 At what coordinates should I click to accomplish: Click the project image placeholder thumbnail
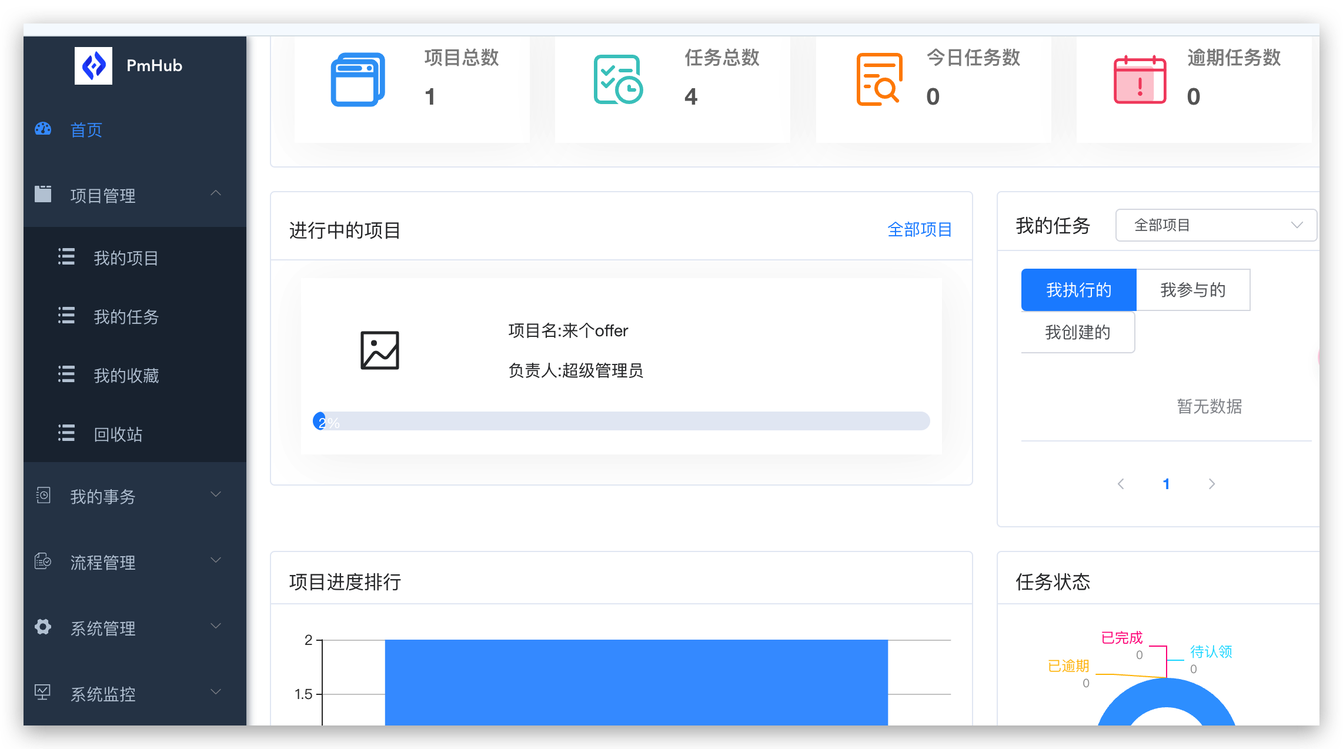pos(380,351)
